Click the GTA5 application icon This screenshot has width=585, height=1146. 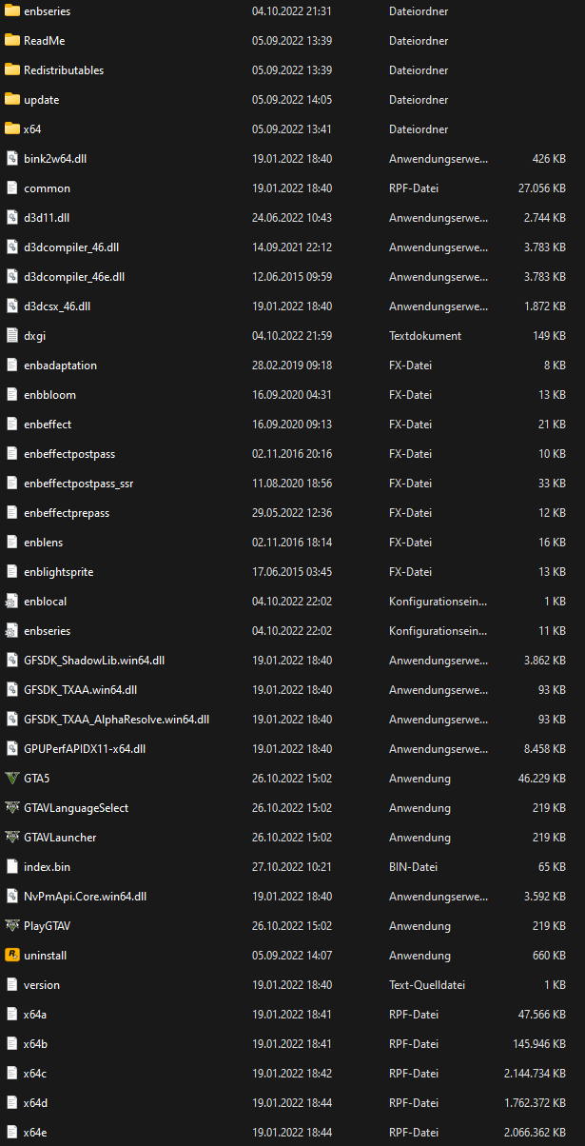pyautogui.click(x=12, y=779)
